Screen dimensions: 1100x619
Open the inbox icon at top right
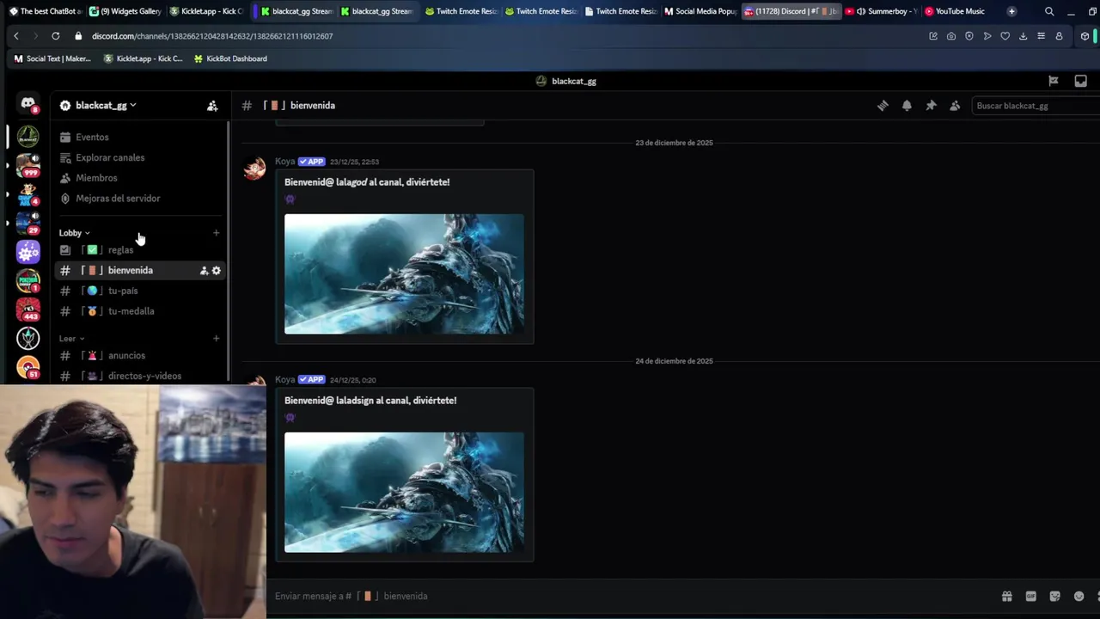tap(1080, 81)
